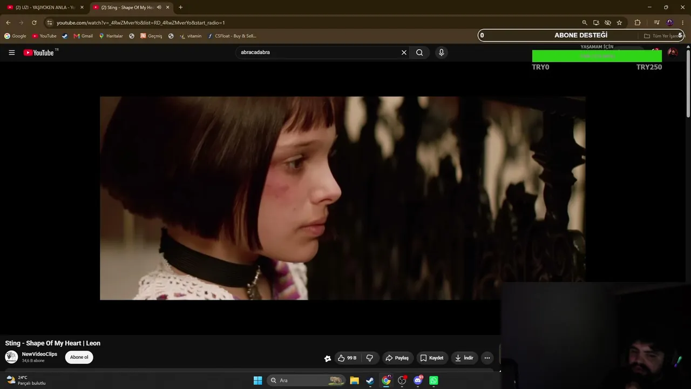
Task: Click the video title Sting - Shape Of My Heart | Leon
Action: (x=53, y=343)
